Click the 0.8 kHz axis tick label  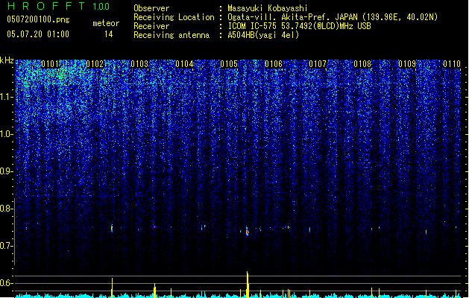tap(6, 209)
